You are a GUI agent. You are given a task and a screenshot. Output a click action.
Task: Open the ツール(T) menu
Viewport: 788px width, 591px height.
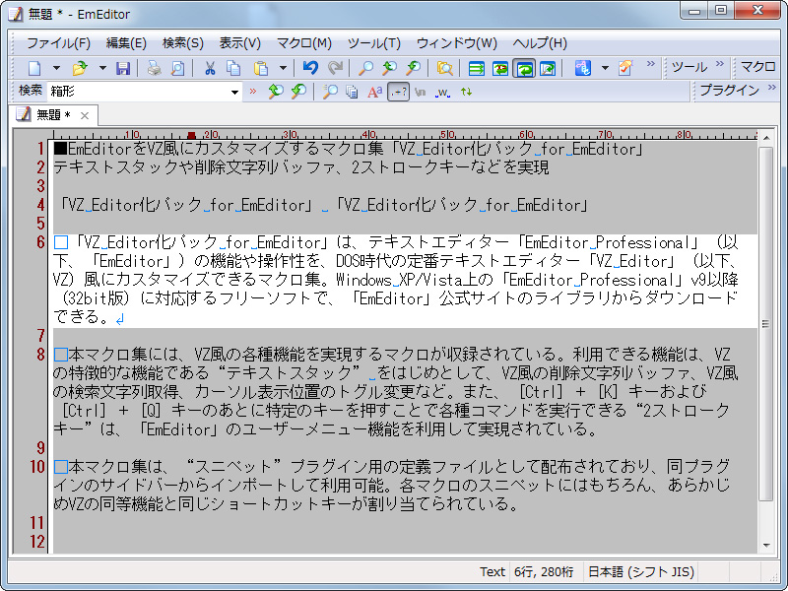tap(374, 43)
